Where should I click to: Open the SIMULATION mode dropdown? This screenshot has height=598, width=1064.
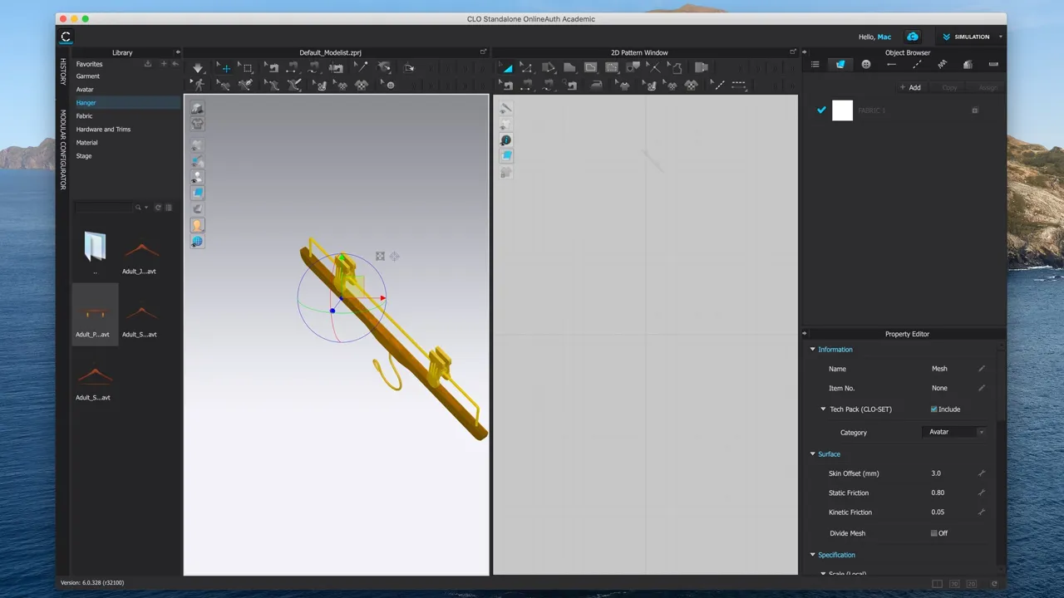pos(971,37)
